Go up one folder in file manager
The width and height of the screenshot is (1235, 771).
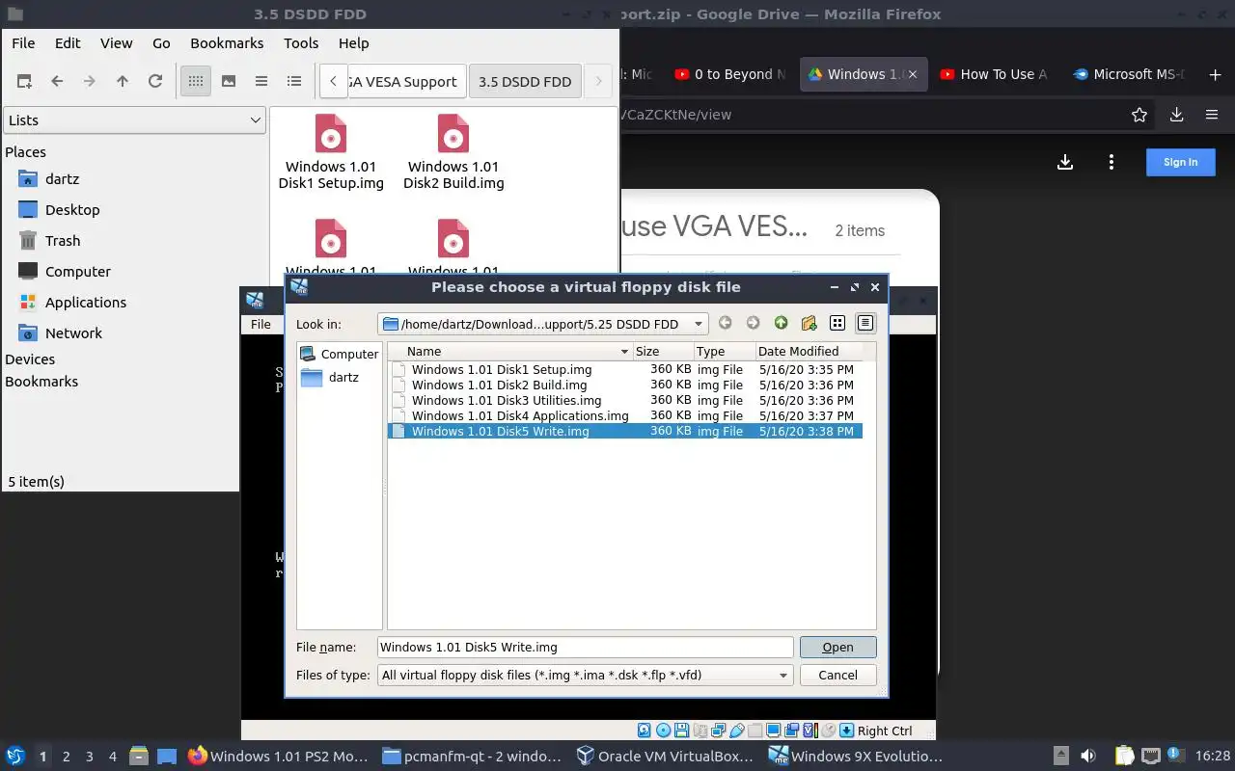click(x=122, y=82)
